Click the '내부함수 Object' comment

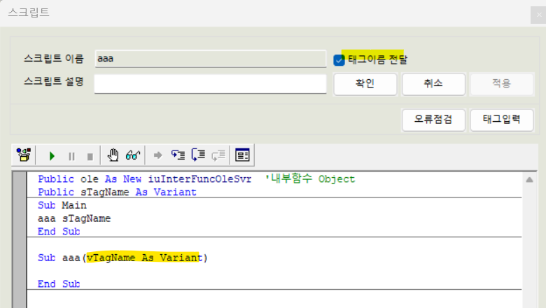tap(310, 179)
